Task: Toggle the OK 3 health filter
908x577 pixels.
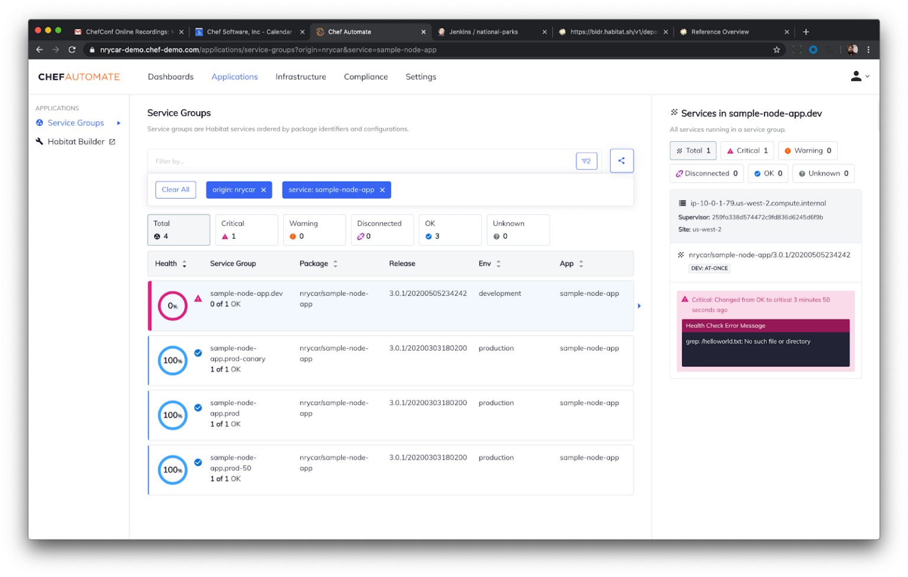Action: (x=450, y=230)
